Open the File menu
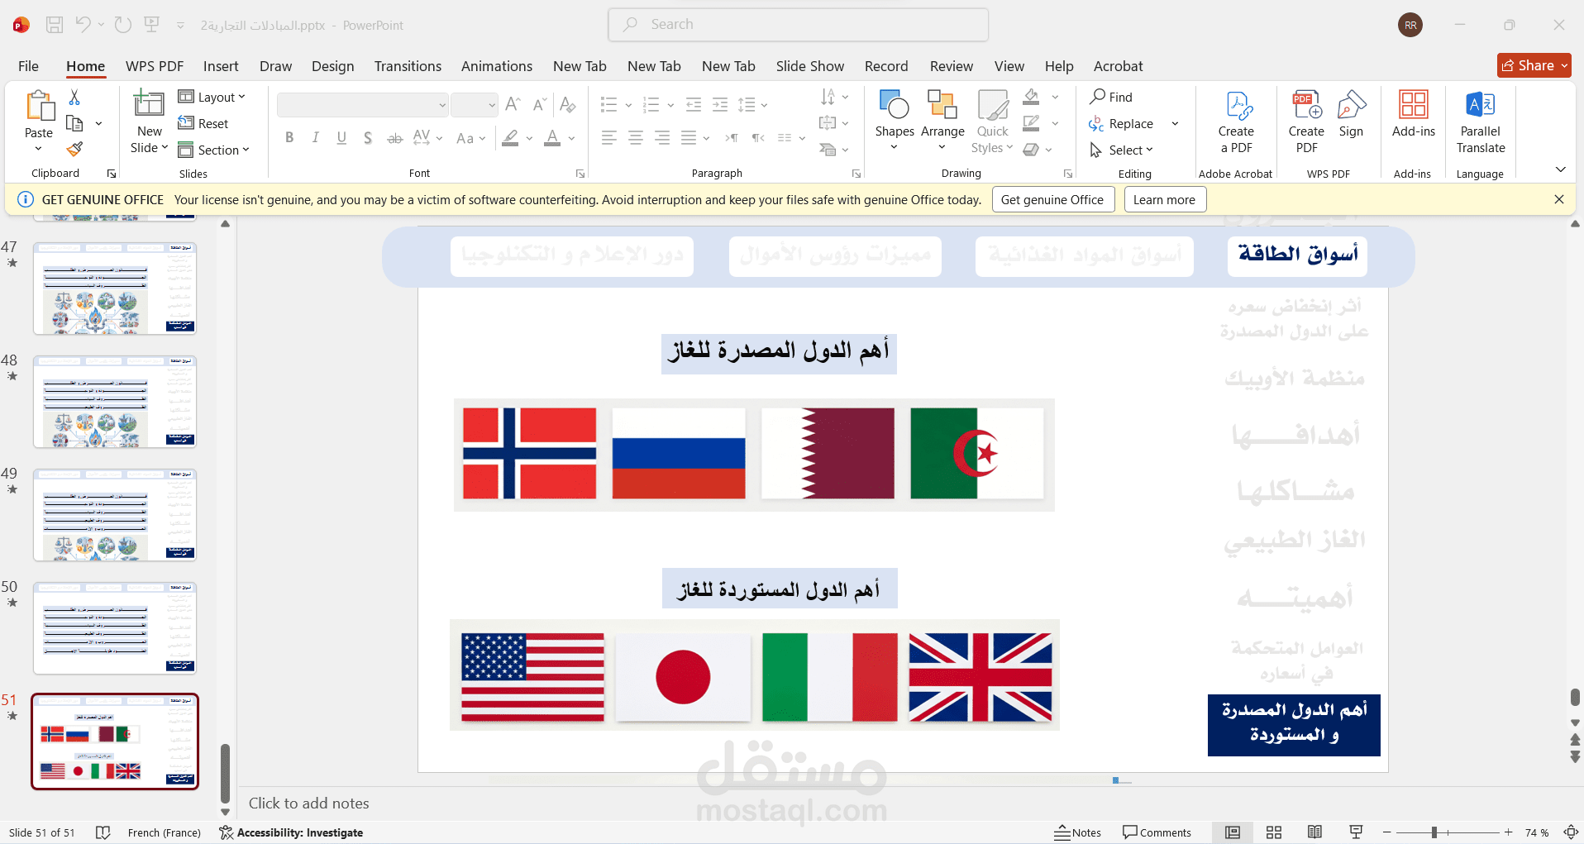 pos(28,66)
